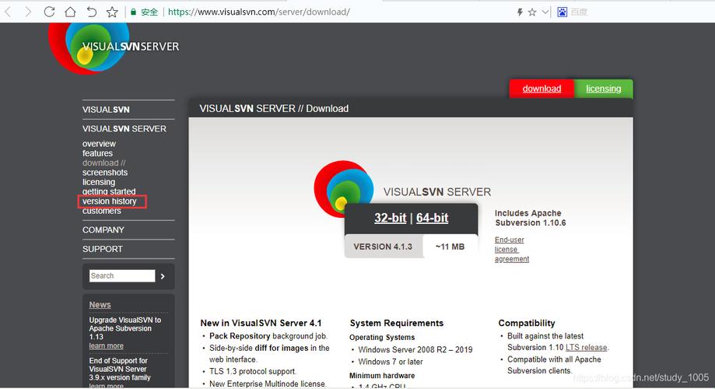715x389 pixels.
Task: Click the visualsvn.com URL in address bar
Action: pyautogui.click(x=258, y=12)
